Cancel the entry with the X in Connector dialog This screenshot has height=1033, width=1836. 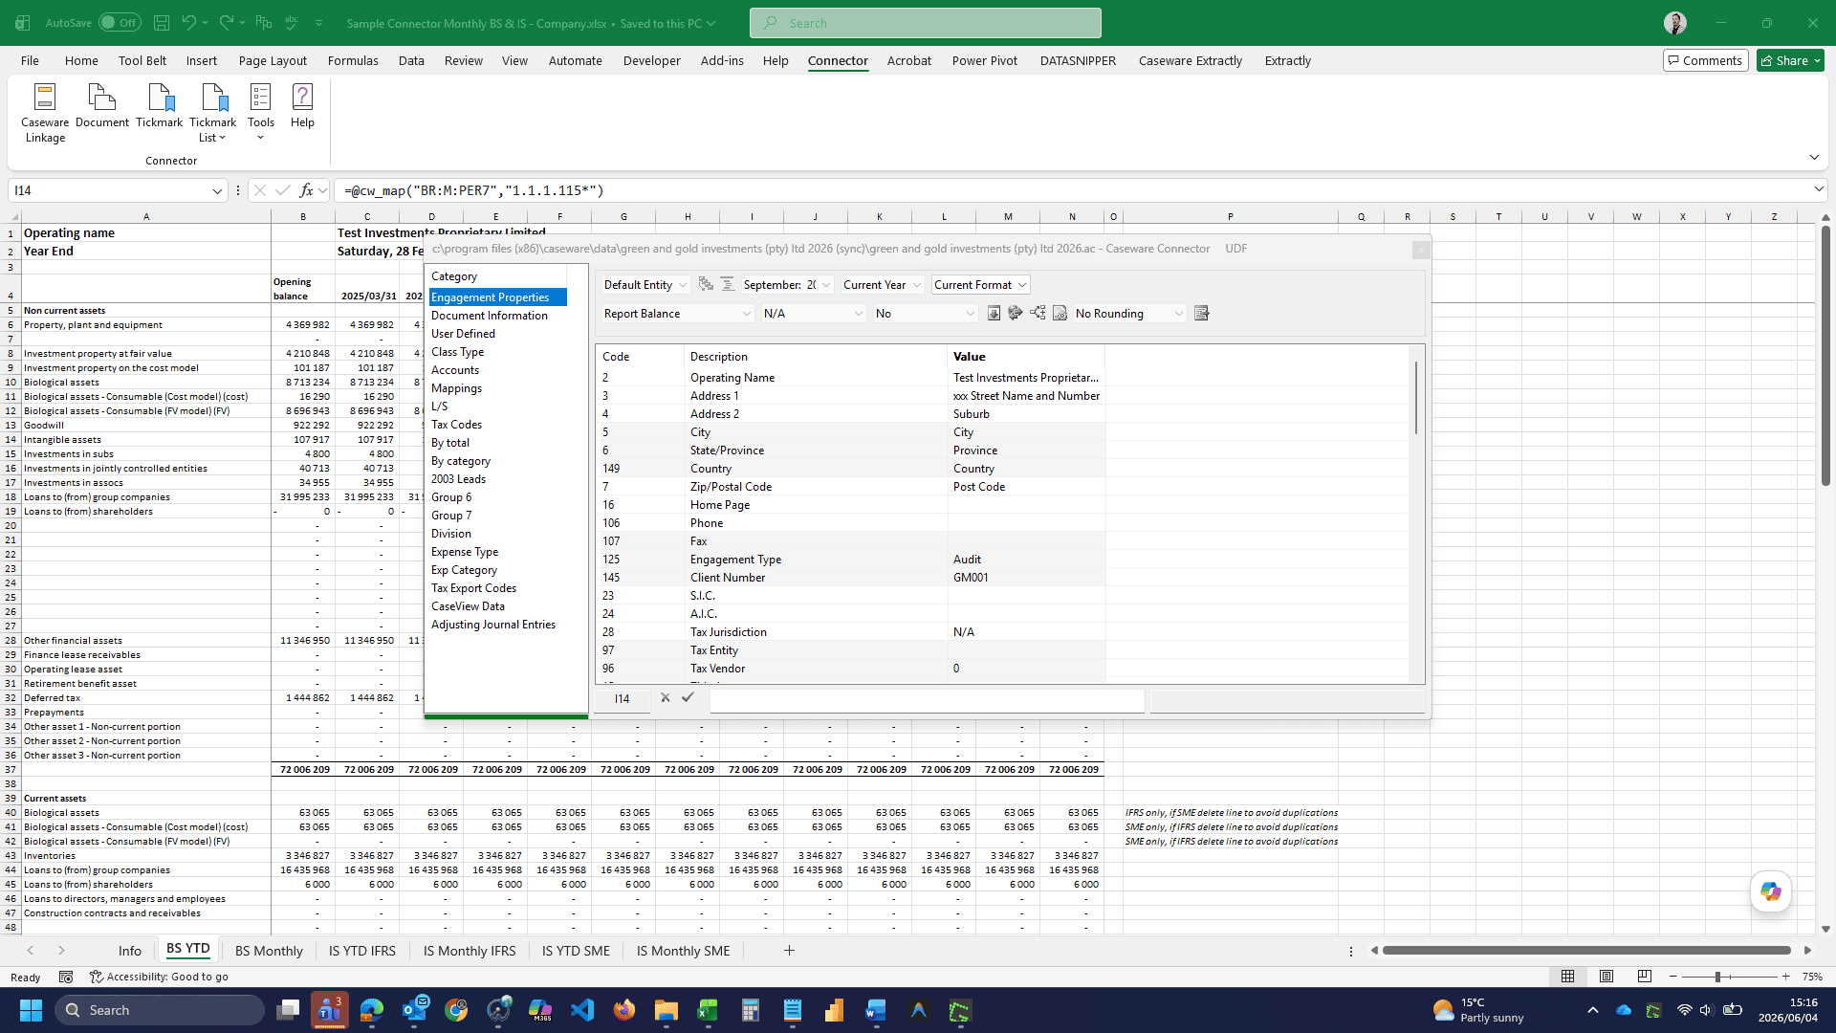tap(666, 697)
